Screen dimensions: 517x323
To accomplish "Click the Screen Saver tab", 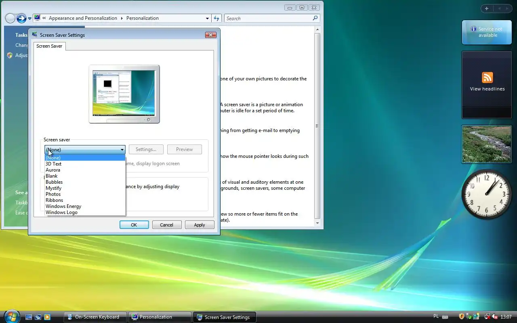I will click(x=49, y=46).
